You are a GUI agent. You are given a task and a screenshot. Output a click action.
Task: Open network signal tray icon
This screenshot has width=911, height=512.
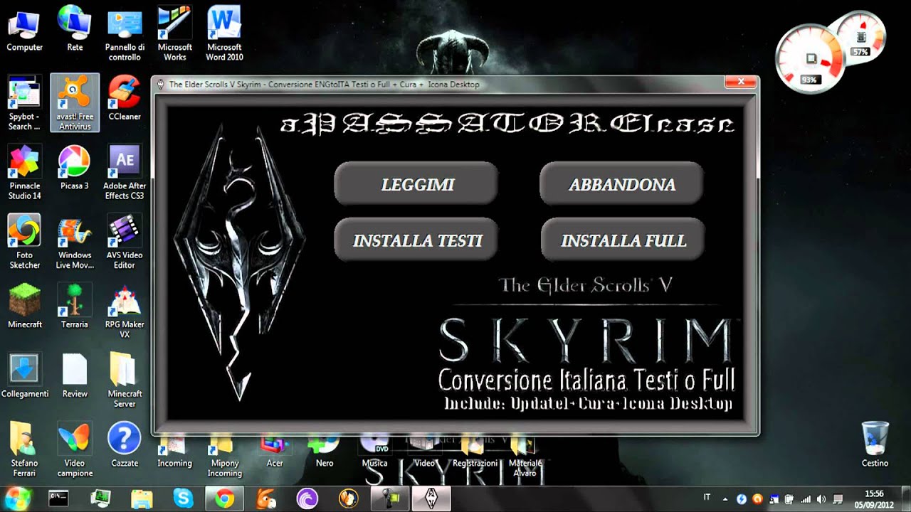coord(806,499)
